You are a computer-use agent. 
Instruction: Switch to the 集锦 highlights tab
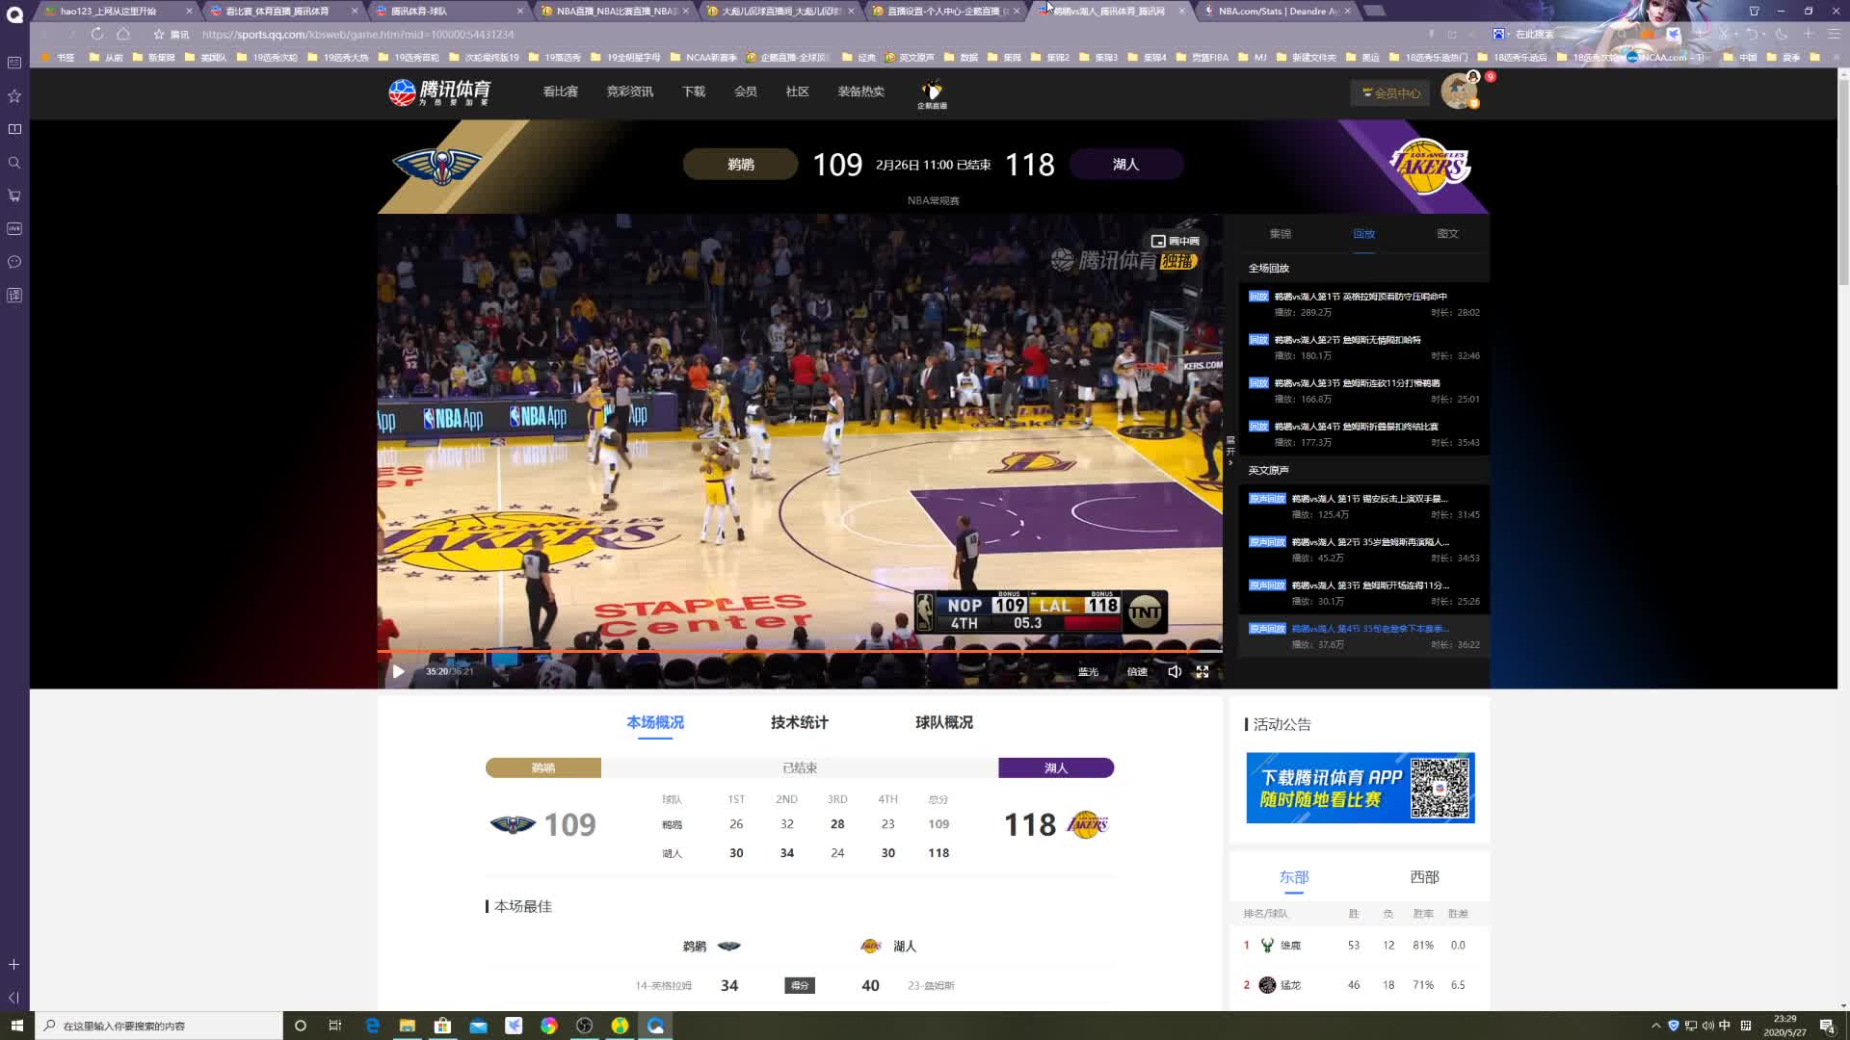point(1280,234)
